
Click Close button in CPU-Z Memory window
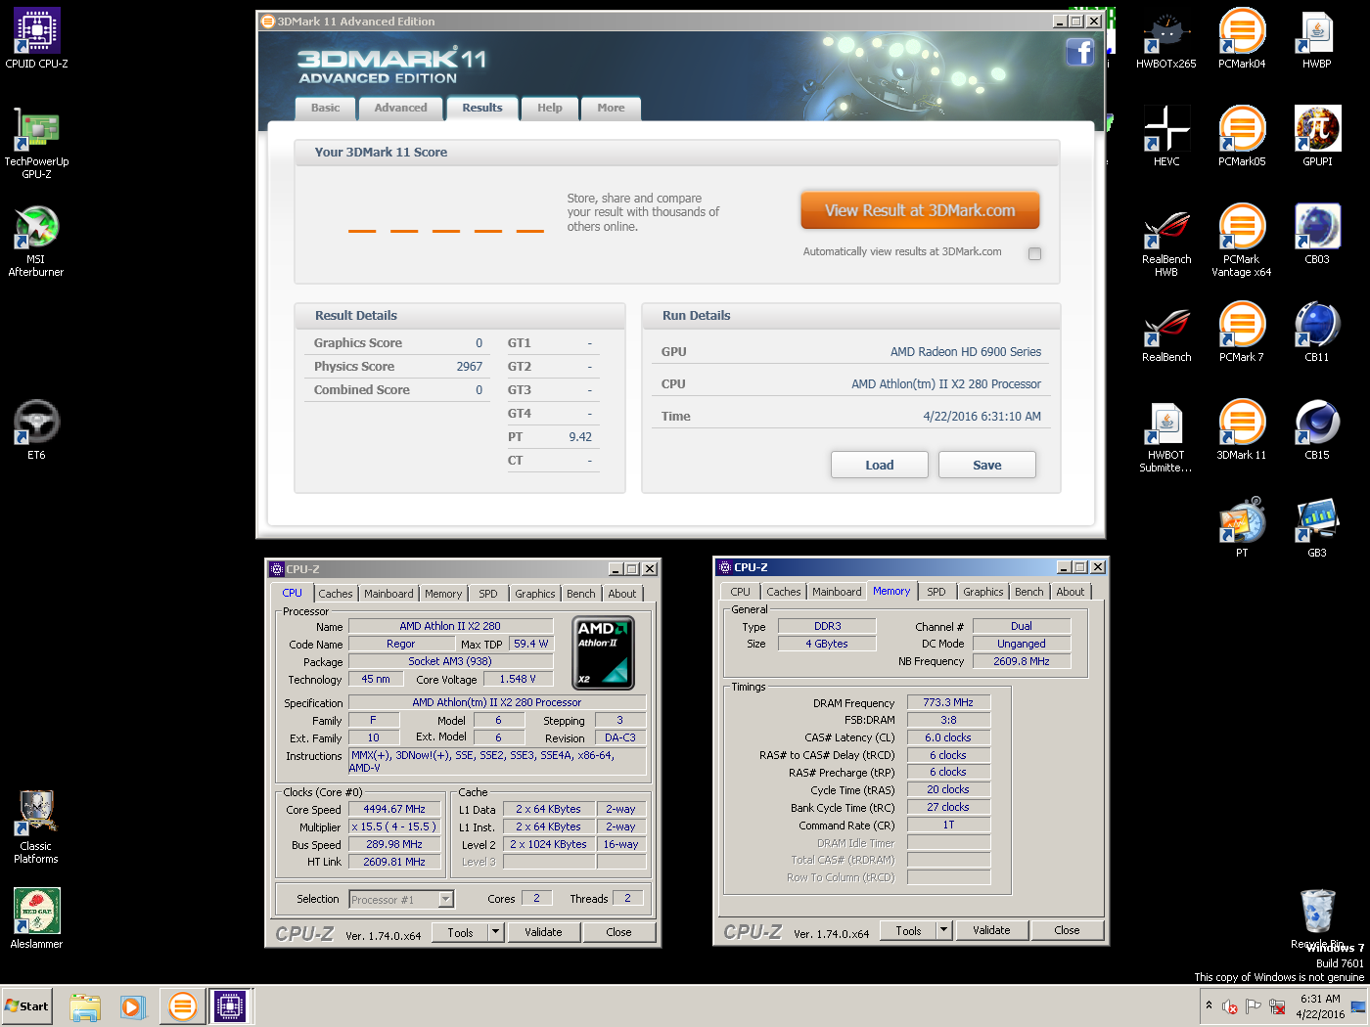pos(1068,930)
